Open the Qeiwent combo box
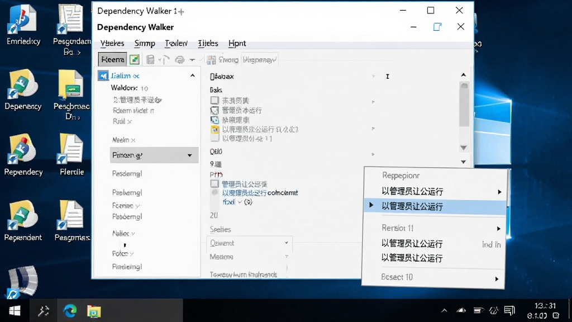The height and width of the screenshot is (322, 572). (249, 243)
